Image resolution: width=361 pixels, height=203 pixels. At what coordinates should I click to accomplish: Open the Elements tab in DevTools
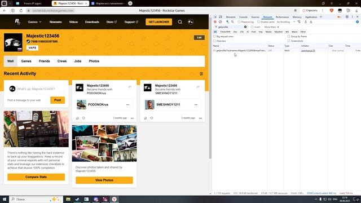pyautogui.click(x=231, y=17)
